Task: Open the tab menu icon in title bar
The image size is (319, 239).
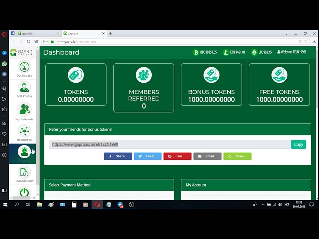Action: coord(286,33)
